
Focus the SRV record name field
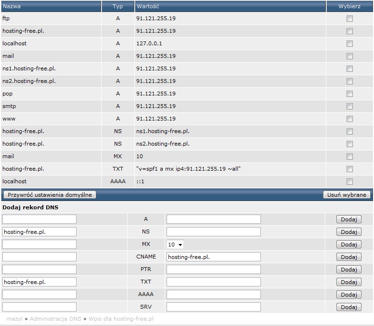[39, 307]
